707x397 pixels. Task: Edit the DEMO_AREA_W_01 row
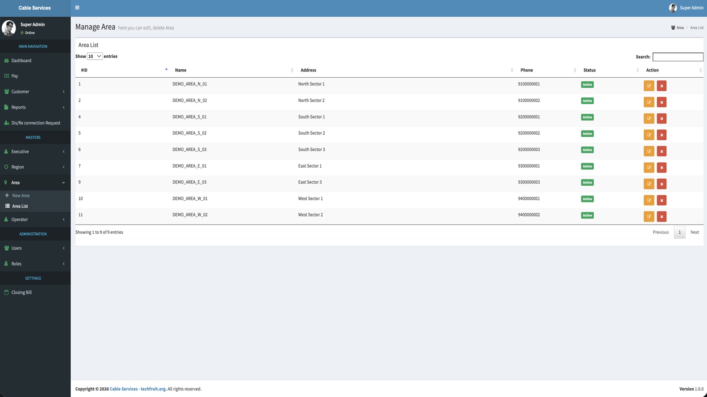click(649, 200)
